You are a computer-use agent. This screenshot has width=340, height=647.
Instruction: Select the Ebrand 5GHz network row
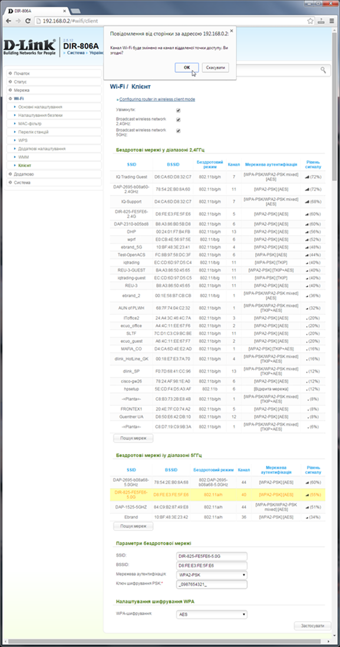217,517
